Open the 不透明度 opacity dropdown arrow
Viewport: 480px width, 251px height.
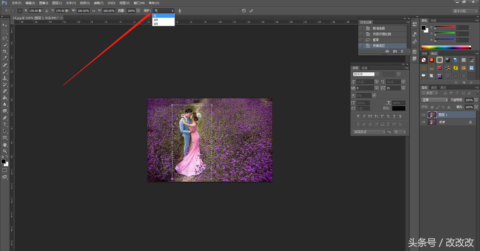tap(476, 100)
